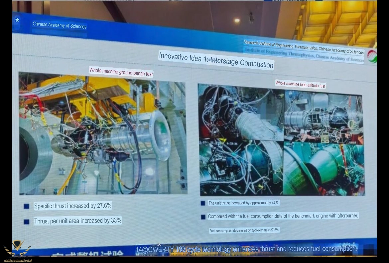Click the white asterisk icon in blue header
Viewport: 389px width, 263px height.
pos(17,21)
